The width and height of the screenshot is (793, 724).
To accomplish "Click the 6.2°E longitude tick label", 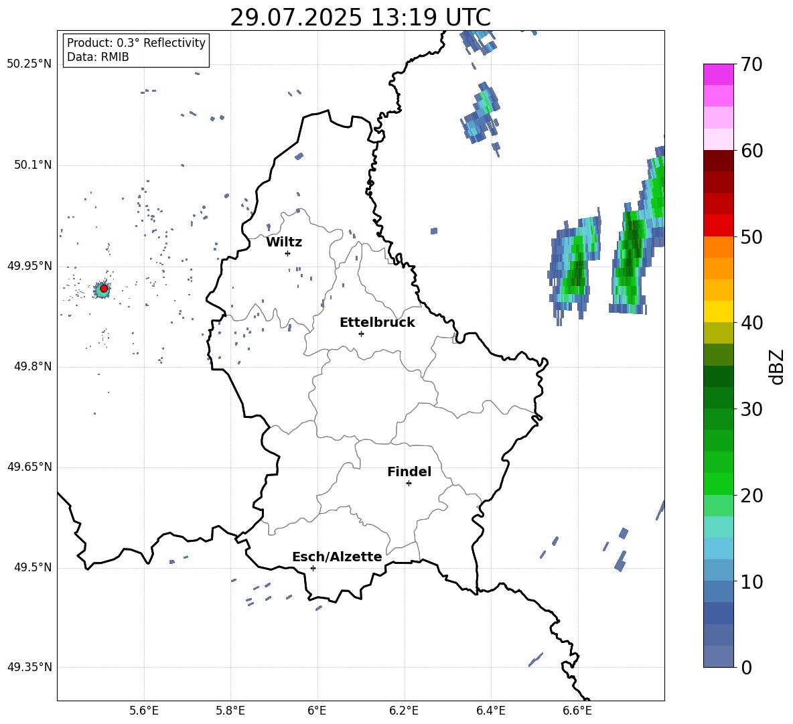I will [x=404, y=711].
